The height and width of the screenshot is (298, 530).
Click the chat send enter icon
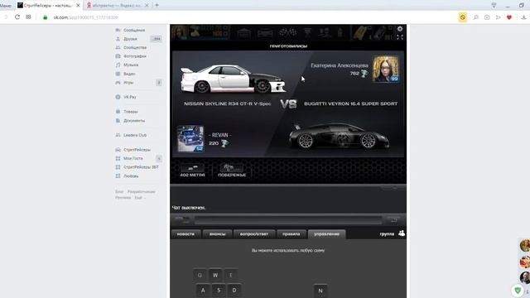(394, 220)
